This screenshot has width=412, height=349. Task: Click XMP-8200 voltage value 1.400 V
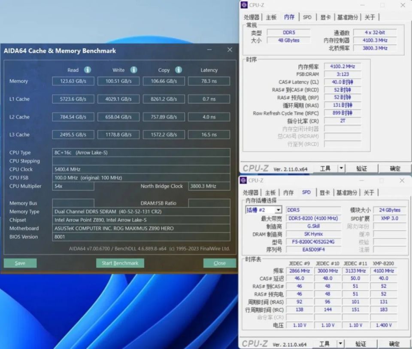[x=384, y=325]
